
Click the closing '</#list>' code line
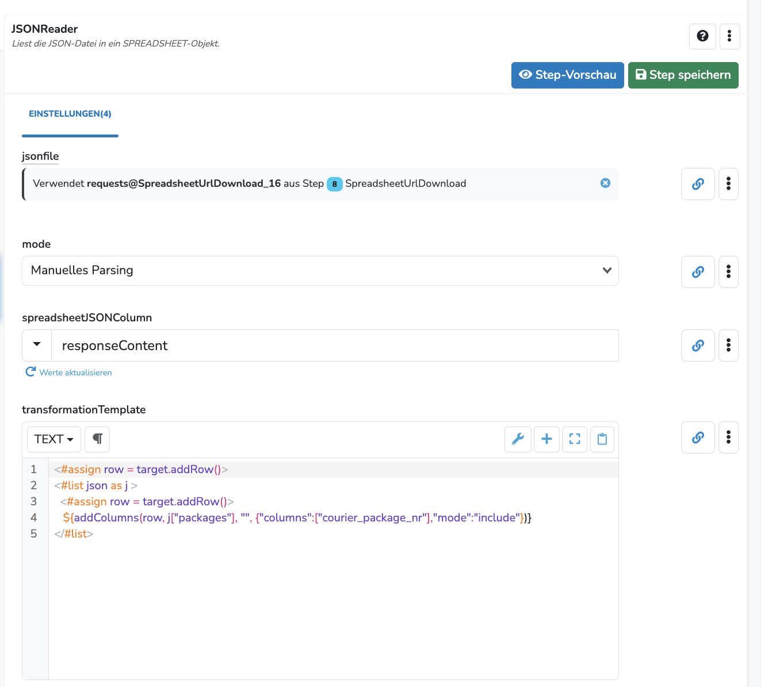point(74,534)
